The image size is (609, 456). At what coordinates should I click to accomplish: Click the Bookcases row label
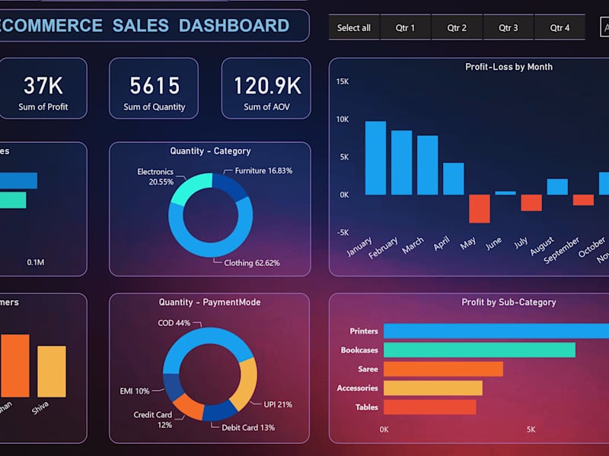click(x=359, y=350)
